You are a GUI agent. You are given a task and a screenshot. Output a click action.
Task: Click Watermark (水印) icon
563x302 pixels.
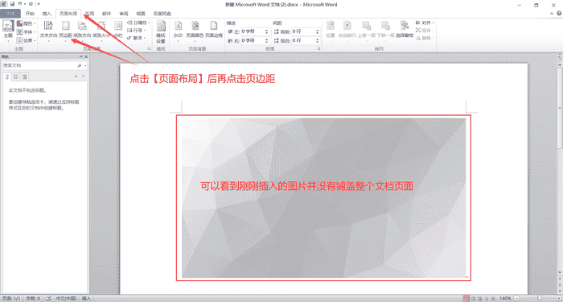(178, 25)
